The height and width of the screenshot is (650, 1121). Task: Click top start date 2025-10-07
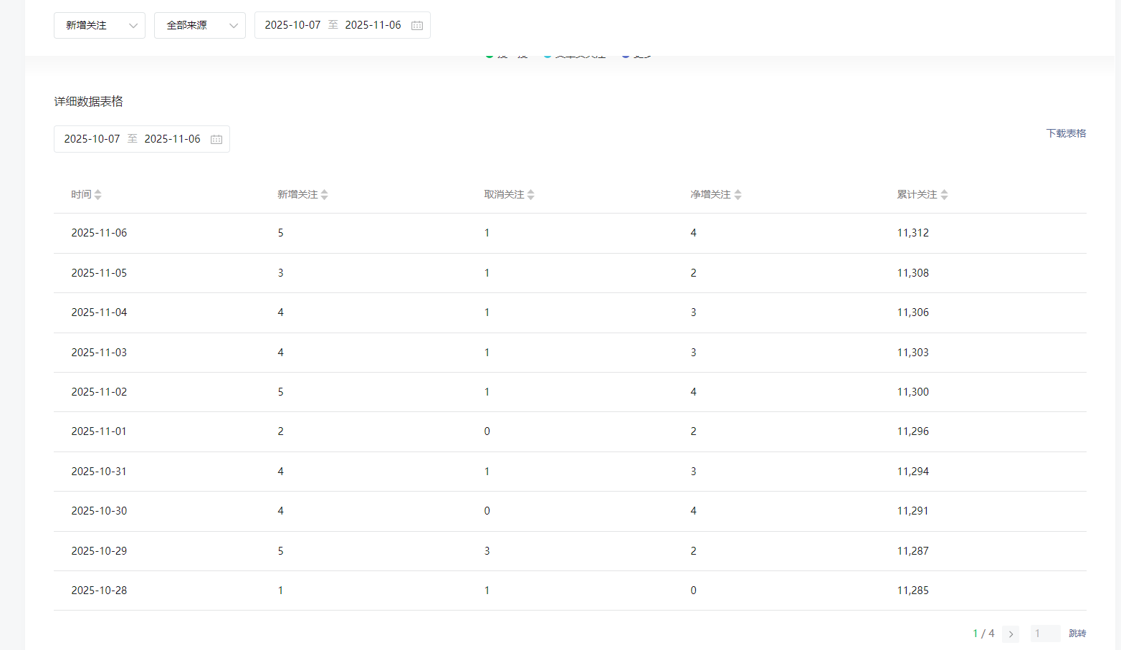pyautogui.click(x=292, y=25)
